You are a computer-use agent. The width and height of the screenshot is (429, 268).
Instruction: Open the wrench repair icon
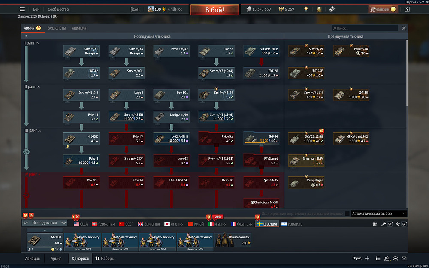pos(384,224)
